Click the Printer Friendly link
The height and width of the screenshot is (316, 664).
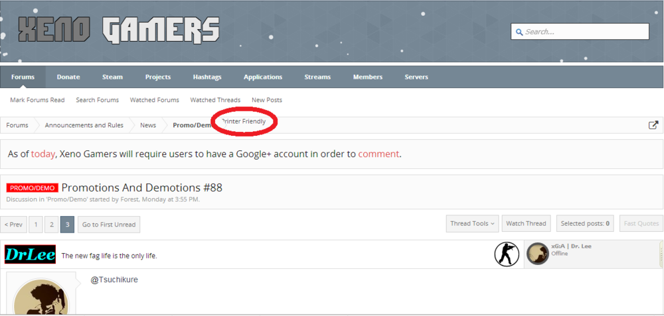tap(244, 121)
